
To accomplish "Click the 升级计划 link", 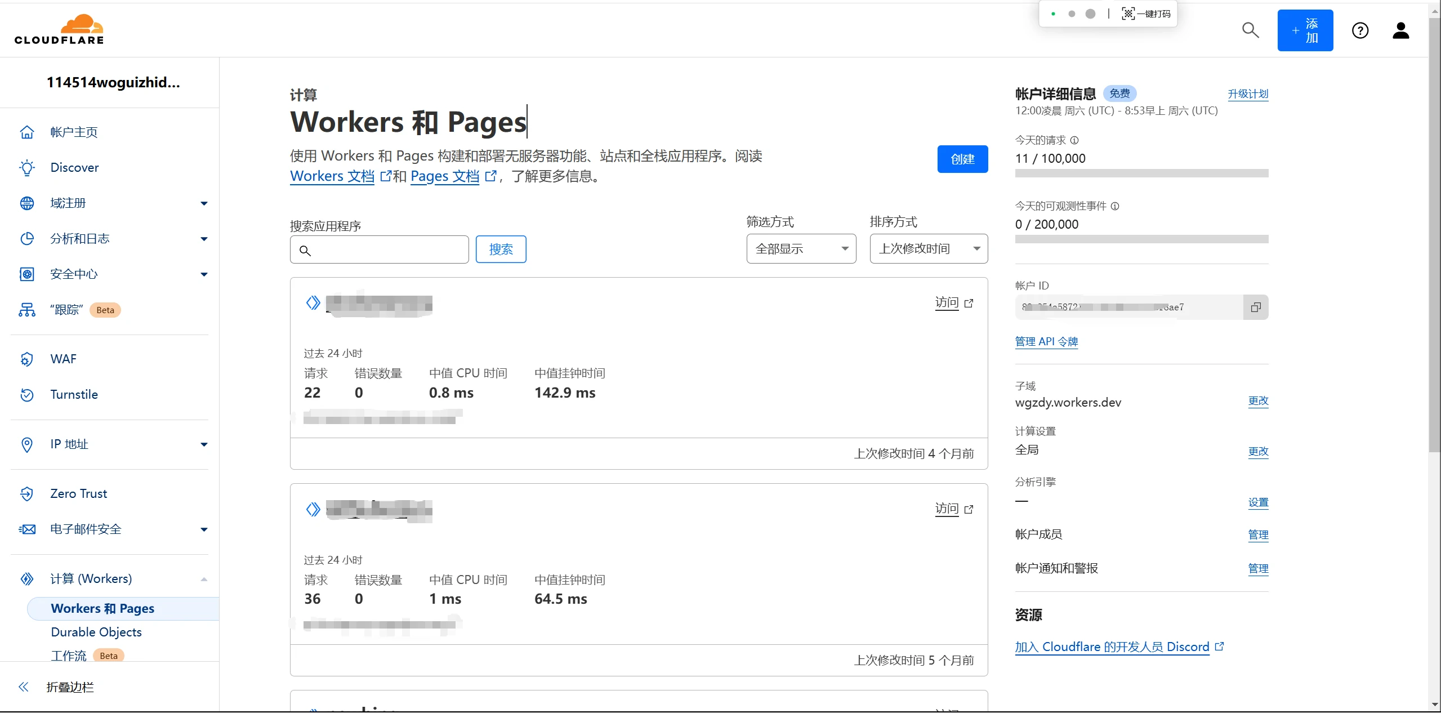I will (x=1248, y=94).
